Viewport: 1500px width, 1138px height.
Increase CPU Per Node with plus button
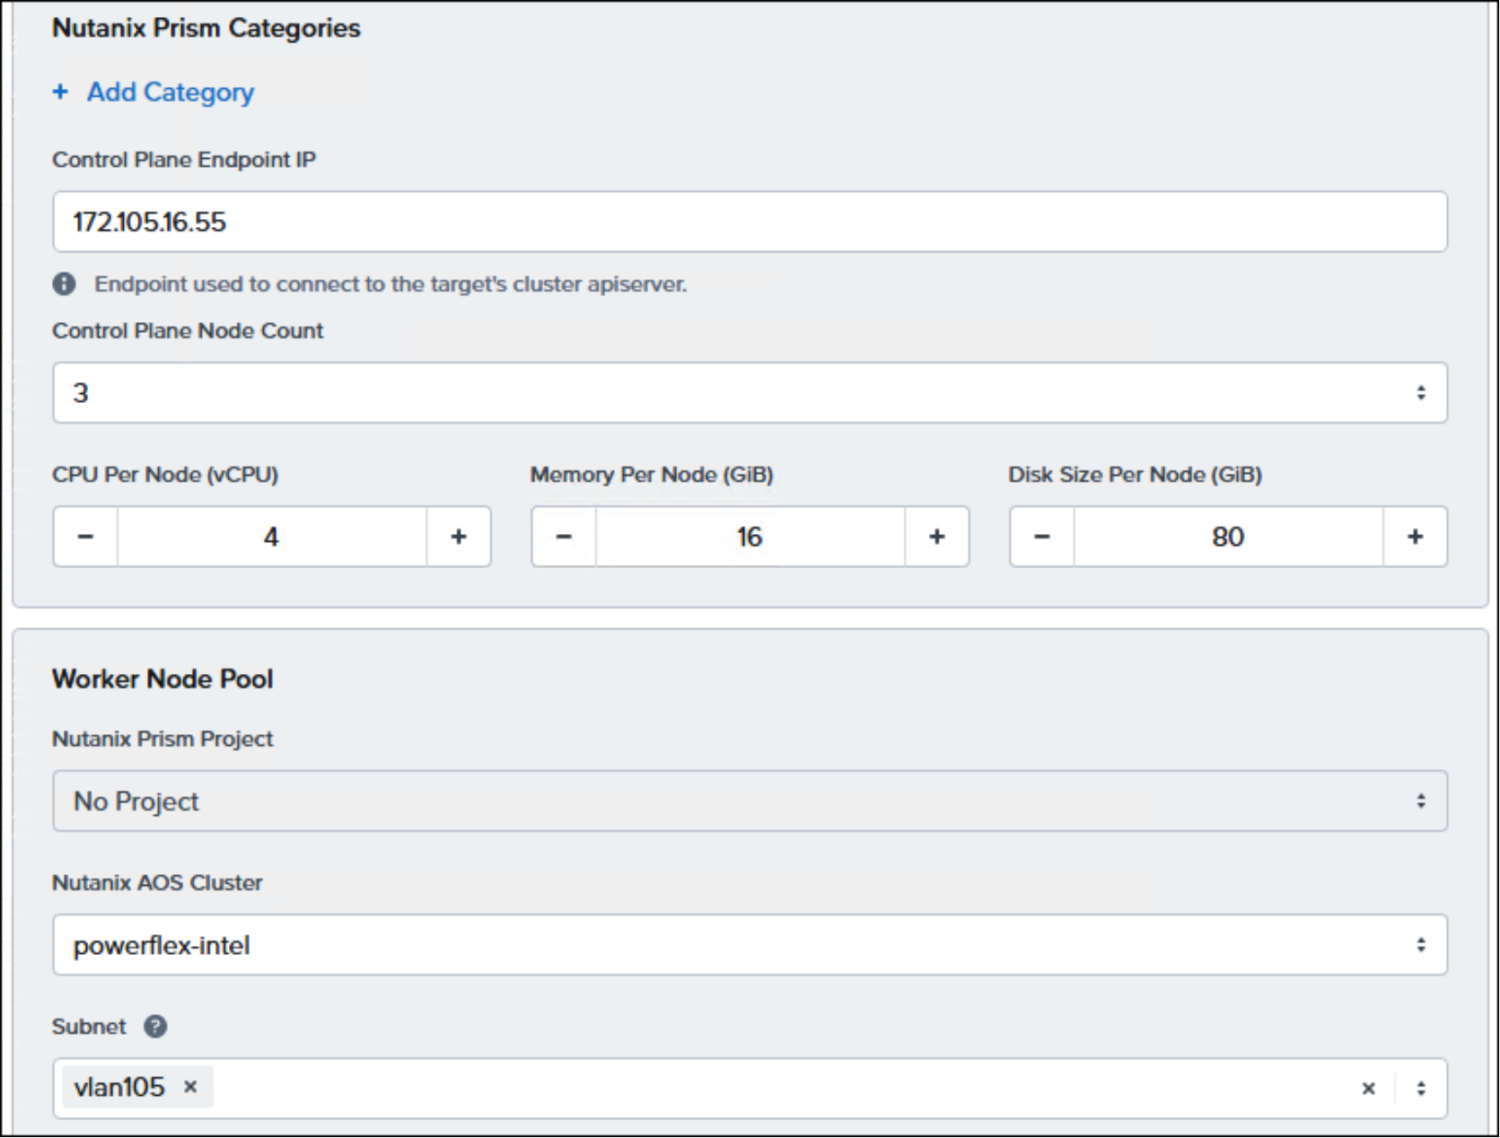pos(459,537)
